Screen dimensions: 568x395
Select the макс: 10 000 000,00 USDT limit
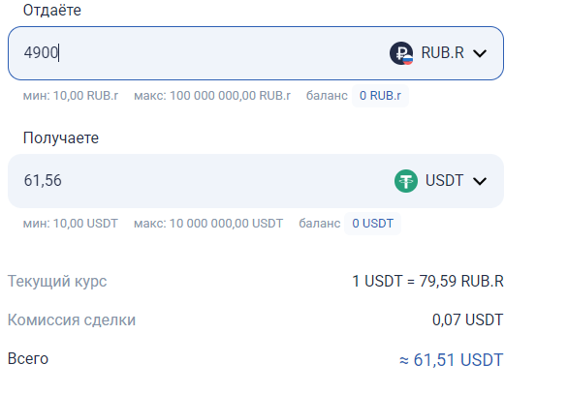coord(208,224)
